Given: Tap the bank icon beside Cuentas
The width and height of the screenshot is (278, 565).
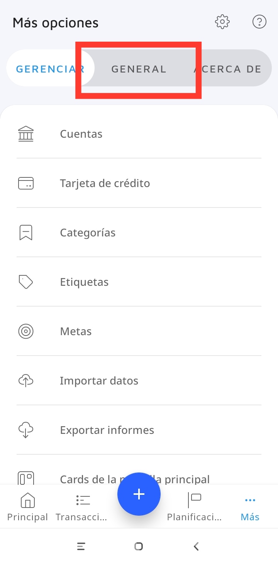Looking at the screenshot, I should 26,134.
